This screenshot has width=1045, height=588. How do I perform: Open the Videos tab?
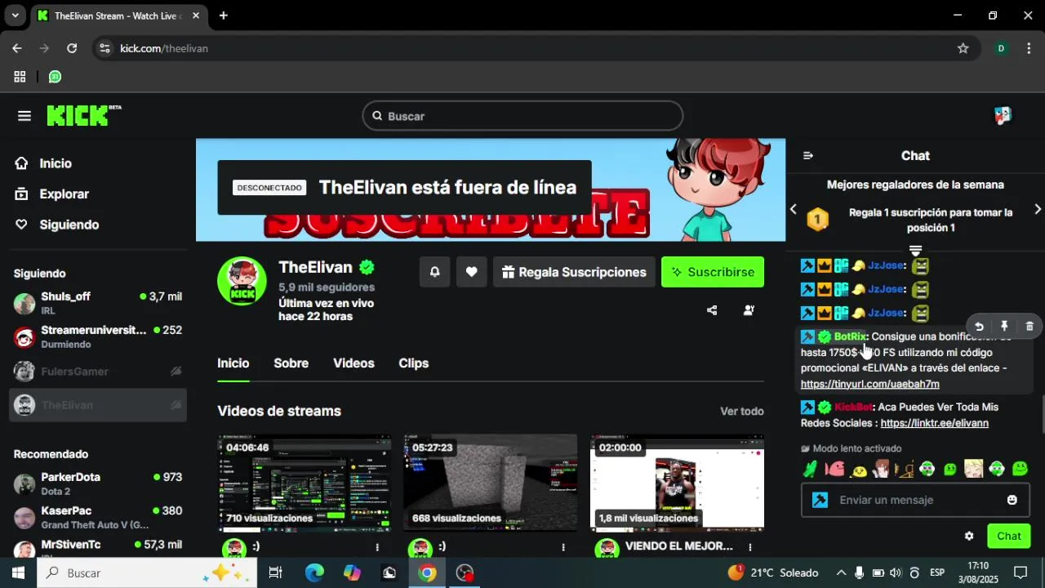[354, 363]
